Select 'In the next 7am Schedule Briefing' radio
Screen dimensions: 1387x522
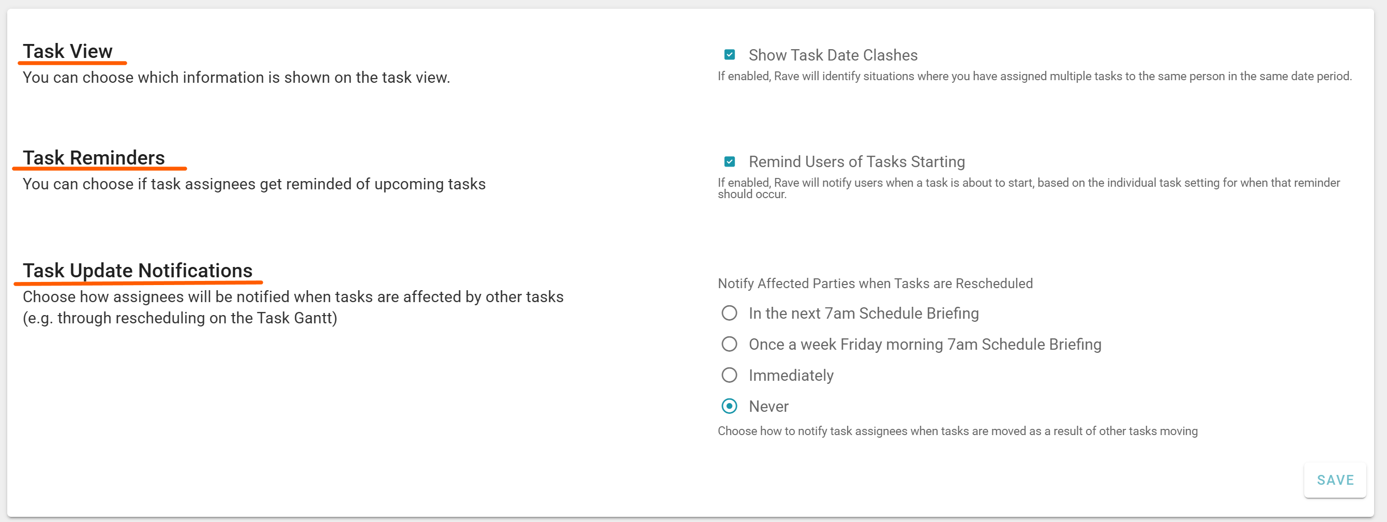tap(729, 313)
